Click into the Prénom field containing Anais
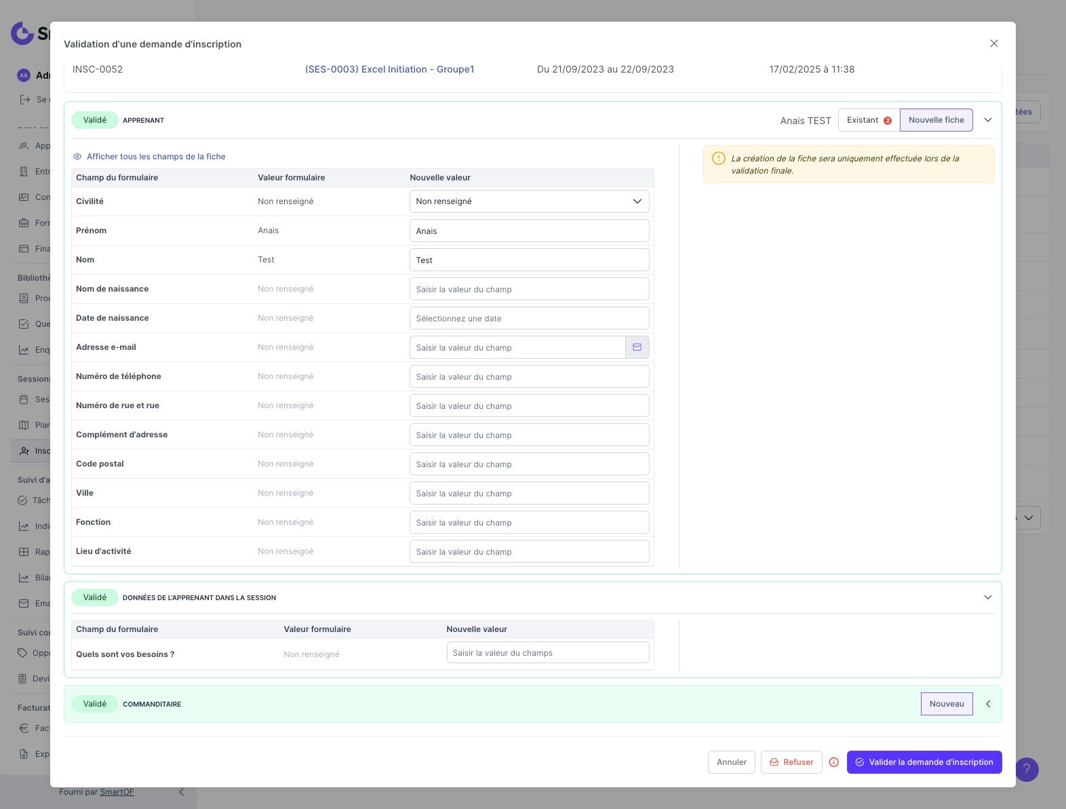Image resolution: width=1066 pixels, height=809 pixels. pos(529,231)
